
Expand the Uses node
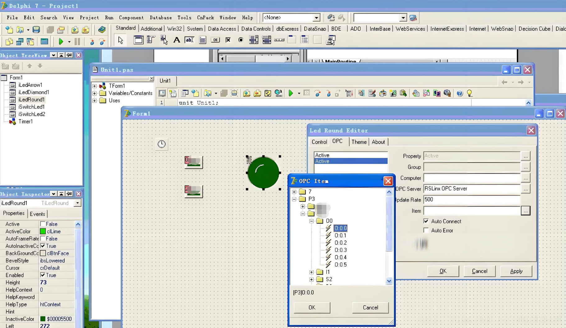[94, 101]
